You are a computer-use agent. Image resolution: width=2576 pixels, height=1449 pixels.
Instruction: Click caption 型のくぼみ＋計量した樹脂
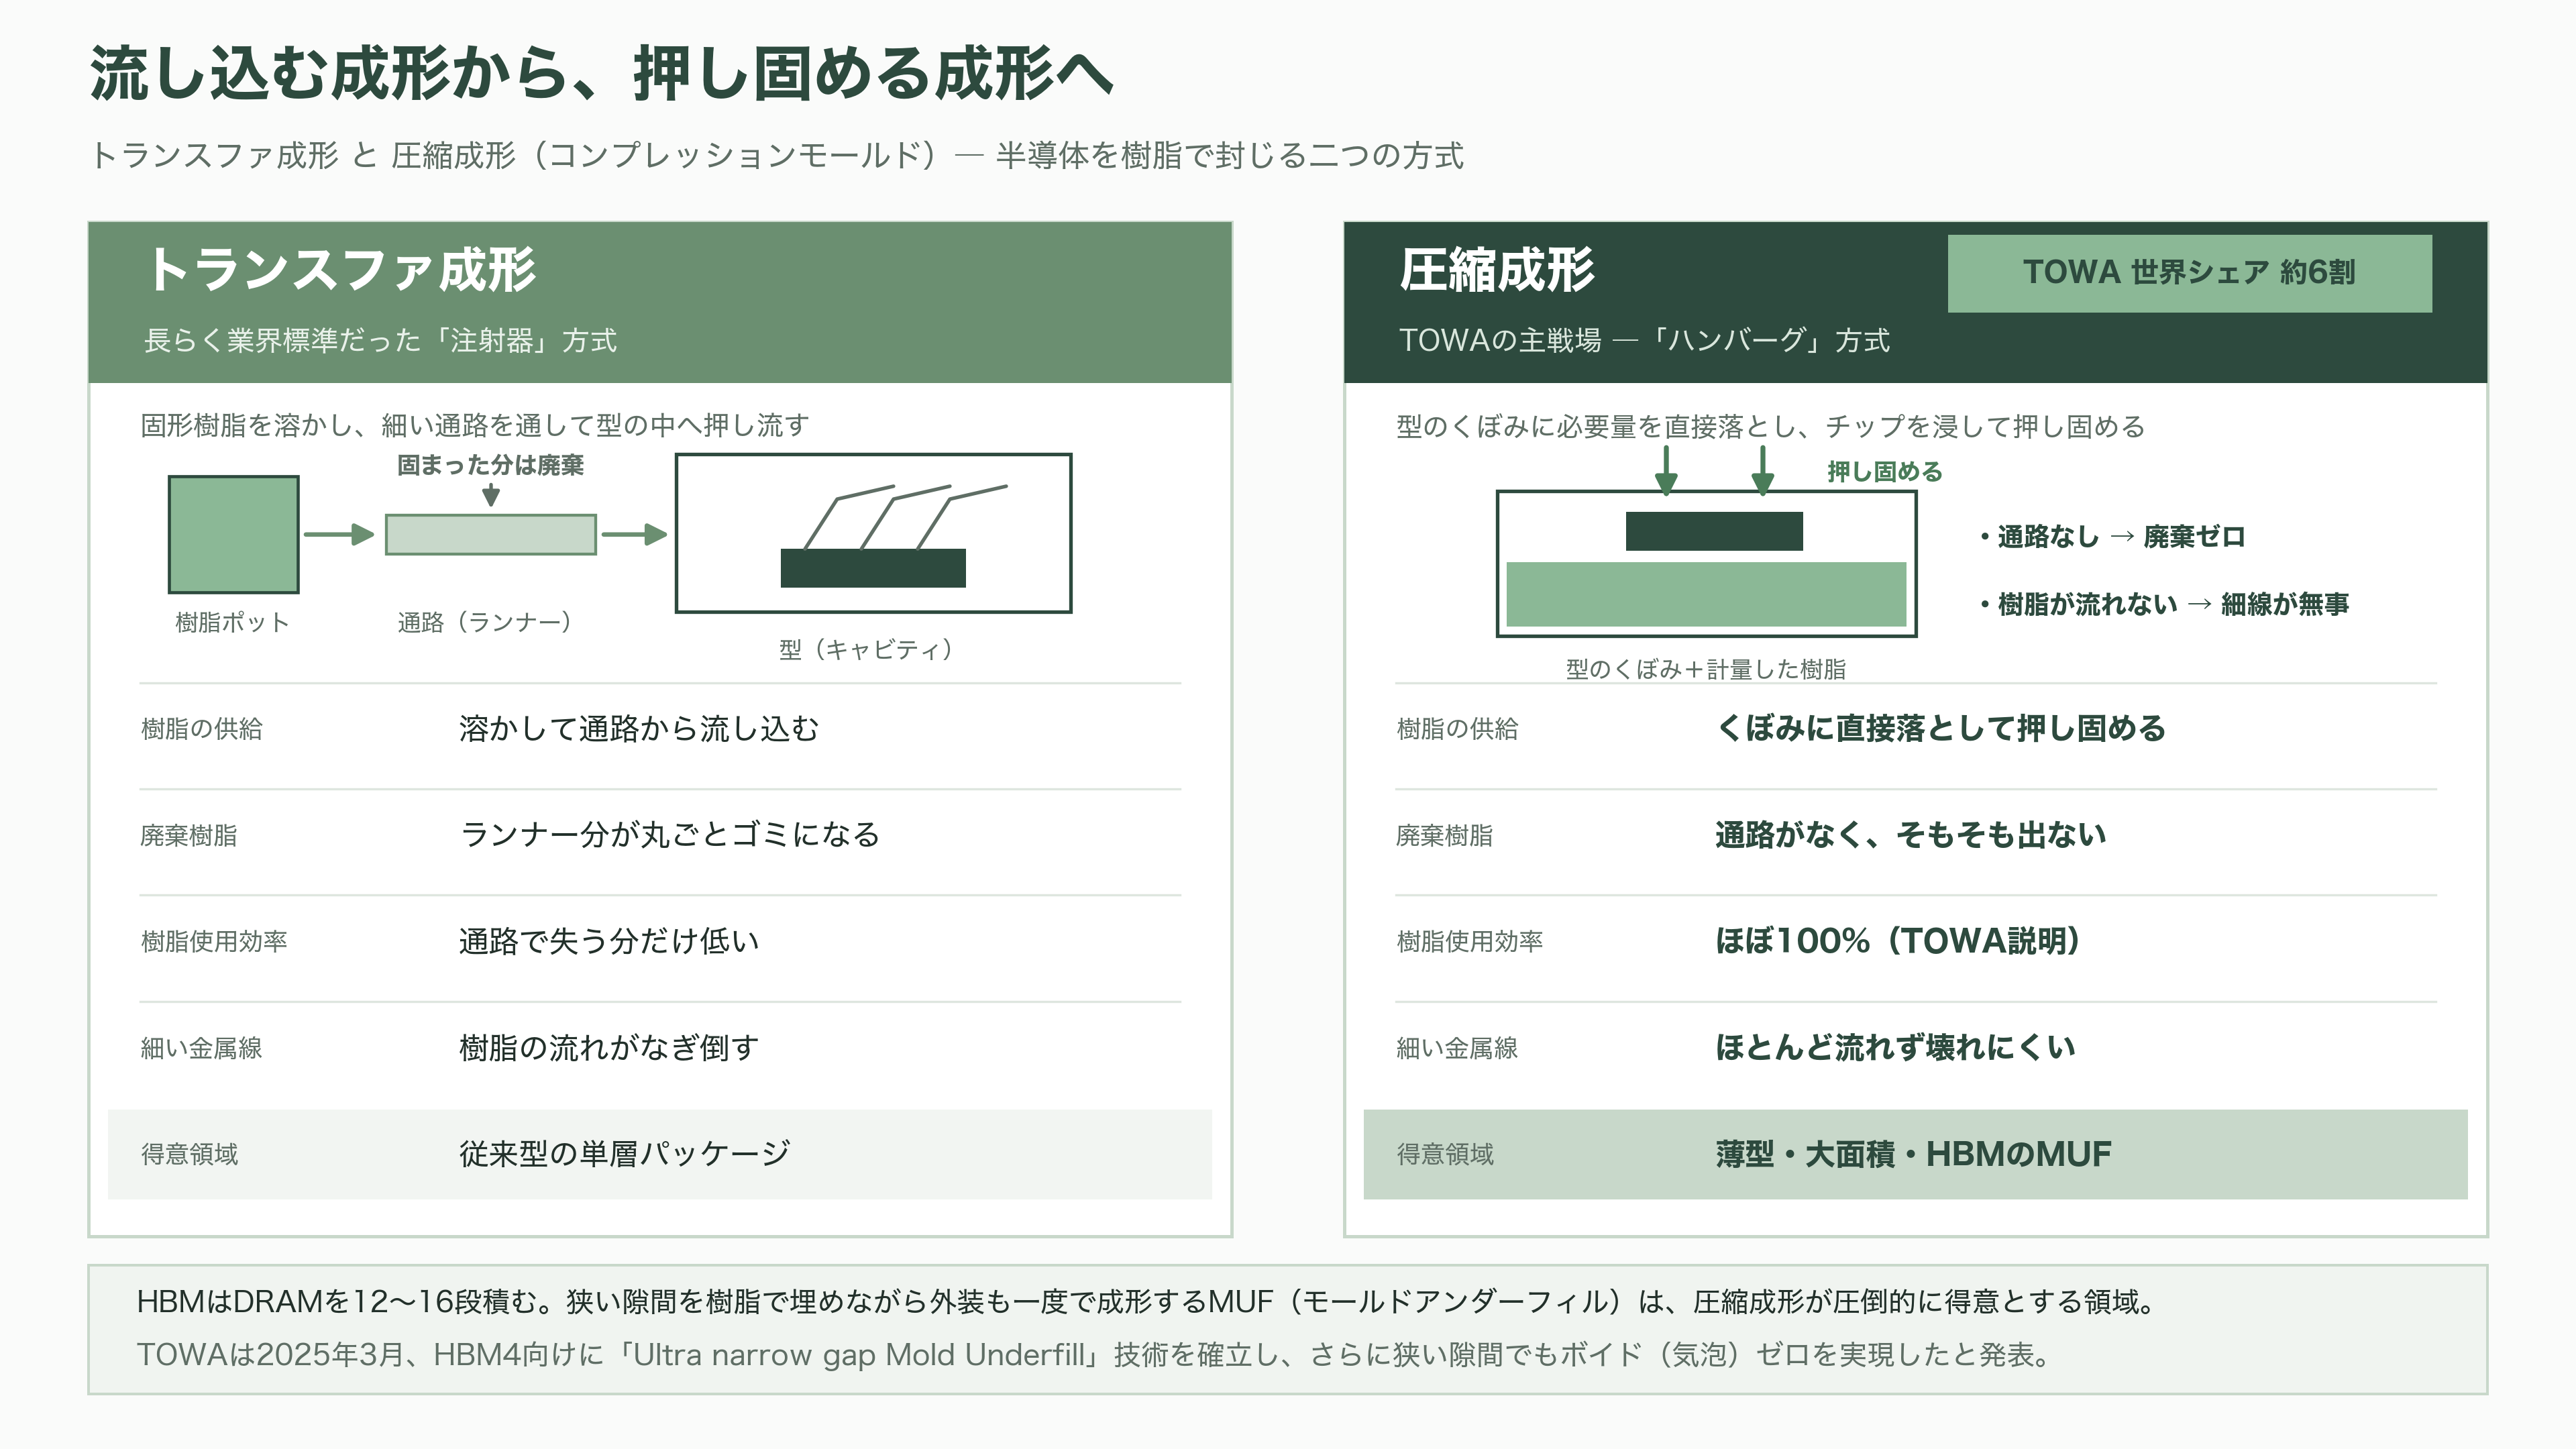(x=1706, y=669)
